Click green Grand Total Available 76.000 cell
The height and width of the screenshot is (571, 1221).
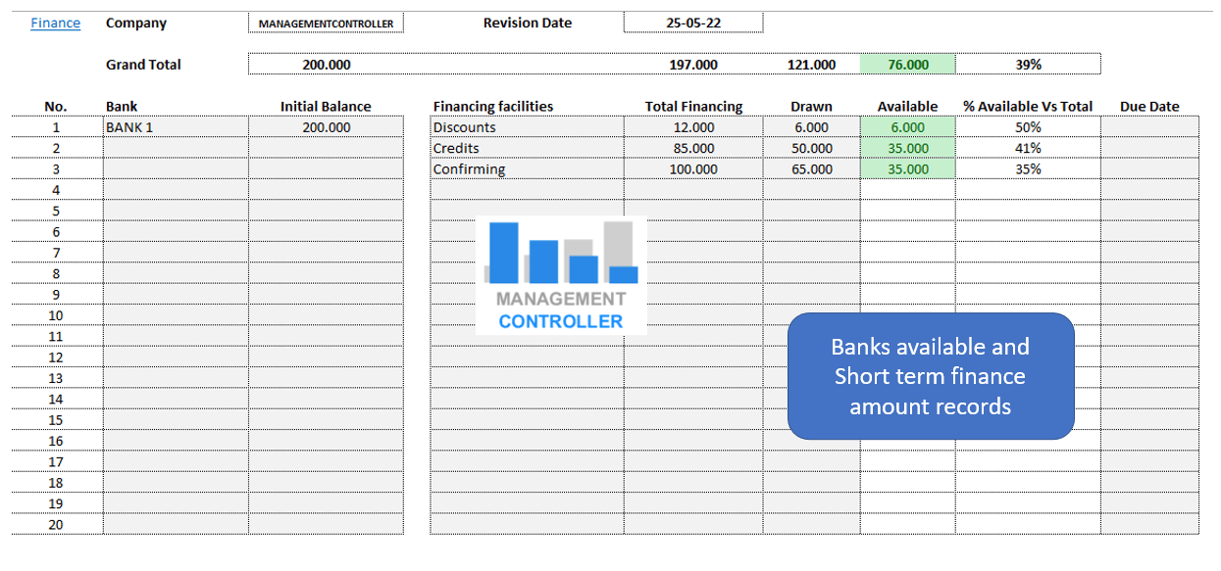point(907,65)
